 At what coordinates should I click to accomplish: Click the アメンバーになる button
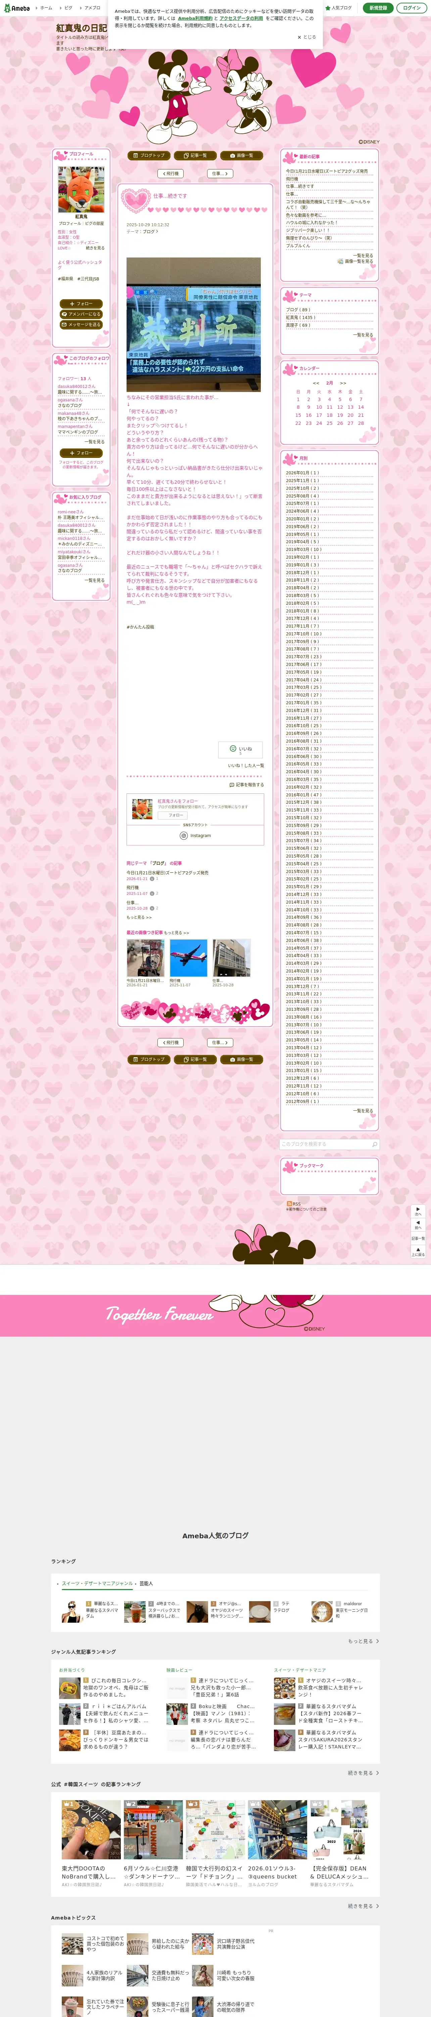pos(81,314)
